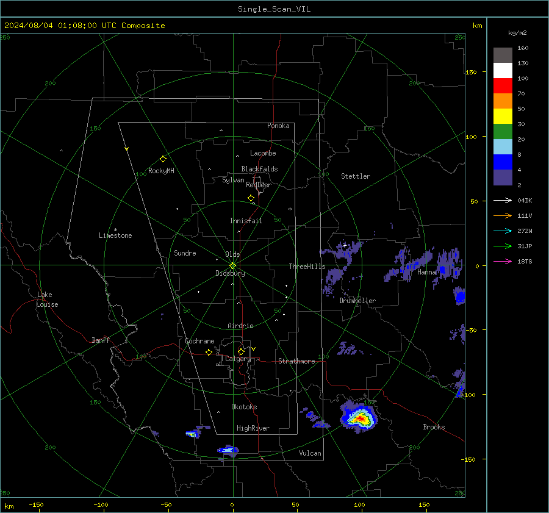Click the Strathmore label
Image resolution: width=549 pixels, height=513 pixels.
point(296,361)
